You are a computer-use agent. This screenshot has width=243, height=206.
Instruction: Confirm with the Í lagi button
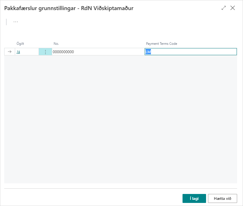pyautogui.click(x=194, y=198)
